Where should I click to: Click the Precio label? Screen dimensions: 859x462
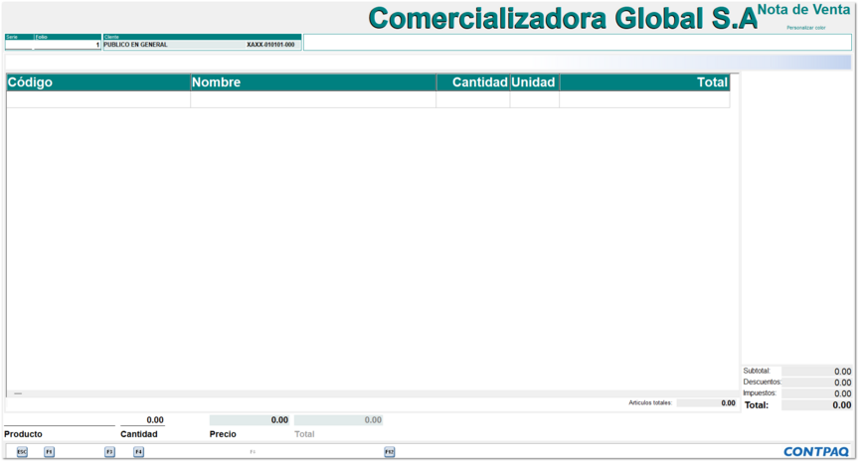coord(223,434)
